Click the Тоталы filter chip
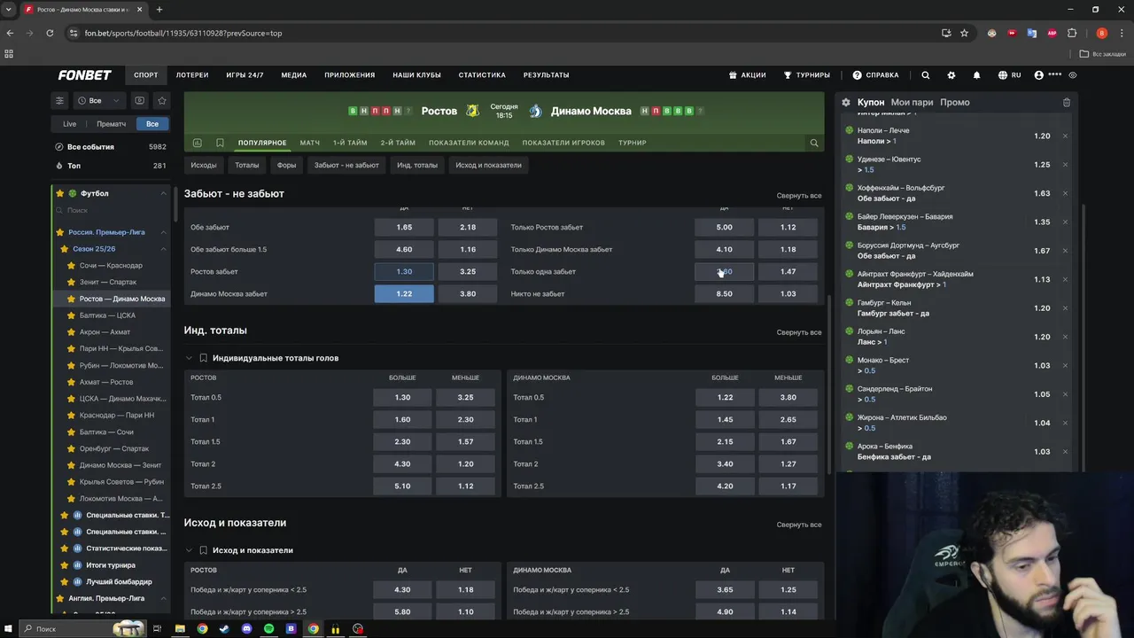1134x638 pixels. pos(247,165)
